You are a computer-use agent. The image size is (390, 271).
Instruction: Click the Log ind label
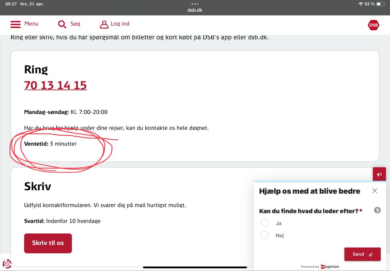click(x=120, y=24)
